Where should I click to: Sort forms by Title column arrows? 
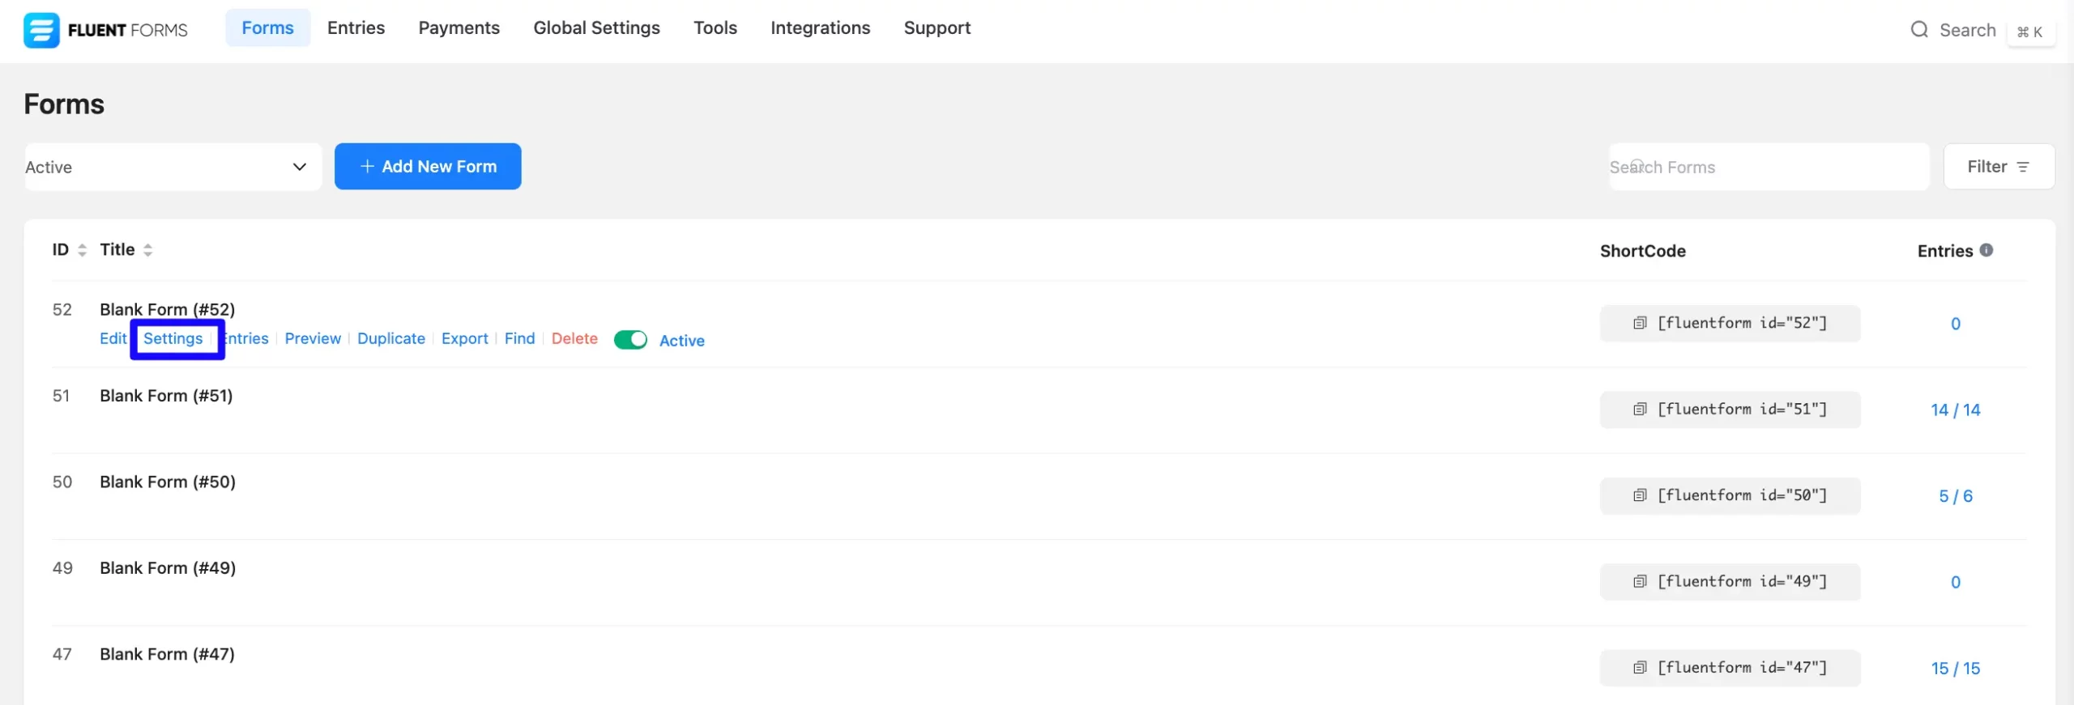point(147,250)
